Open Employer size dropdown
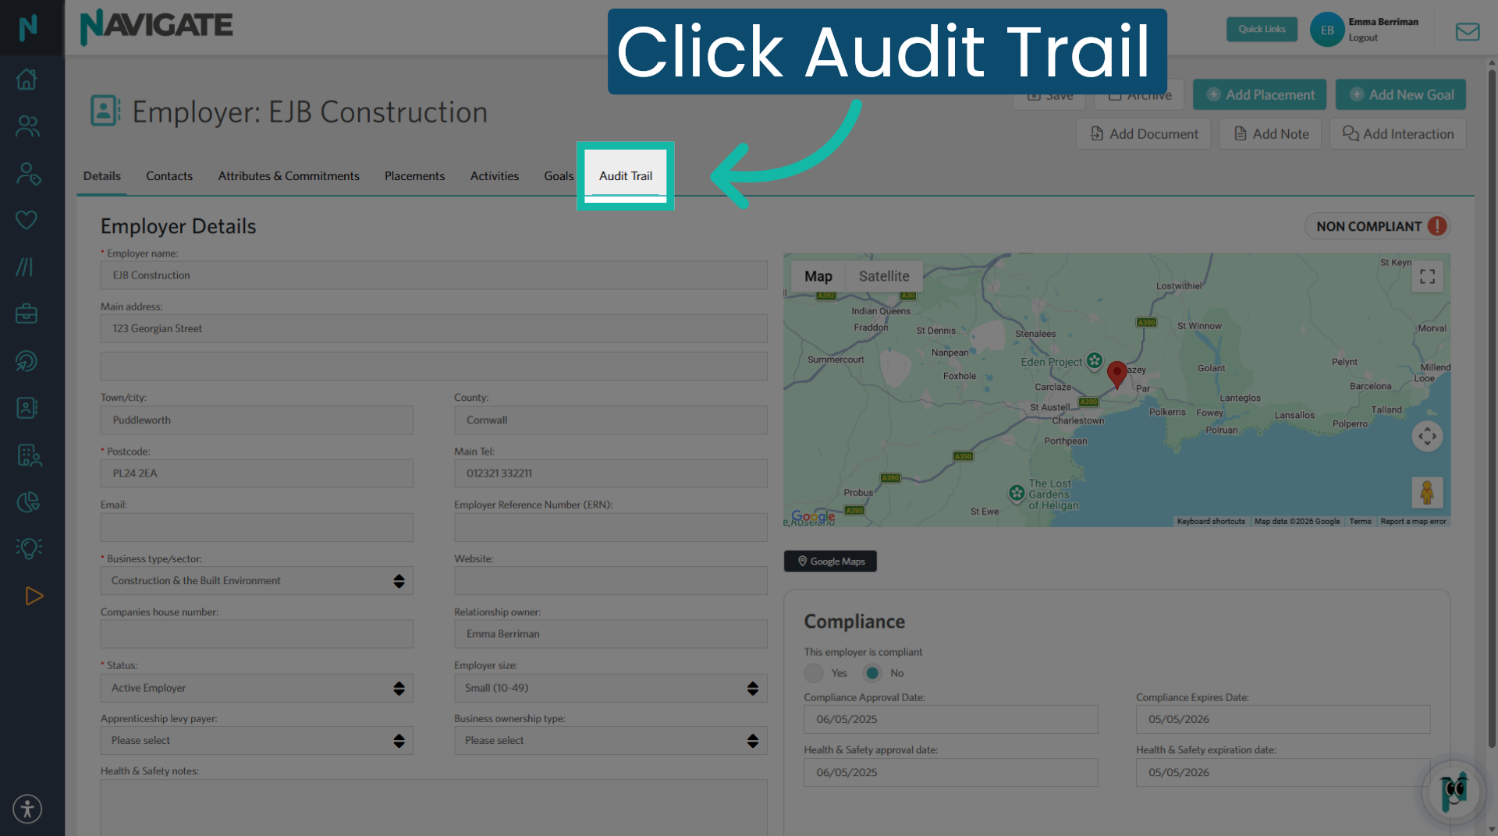The image size is (1498, 836). pos(610,689)
